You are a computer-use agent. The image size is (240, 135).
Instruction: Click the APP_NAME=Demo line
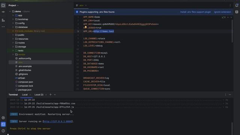[91, 17]
